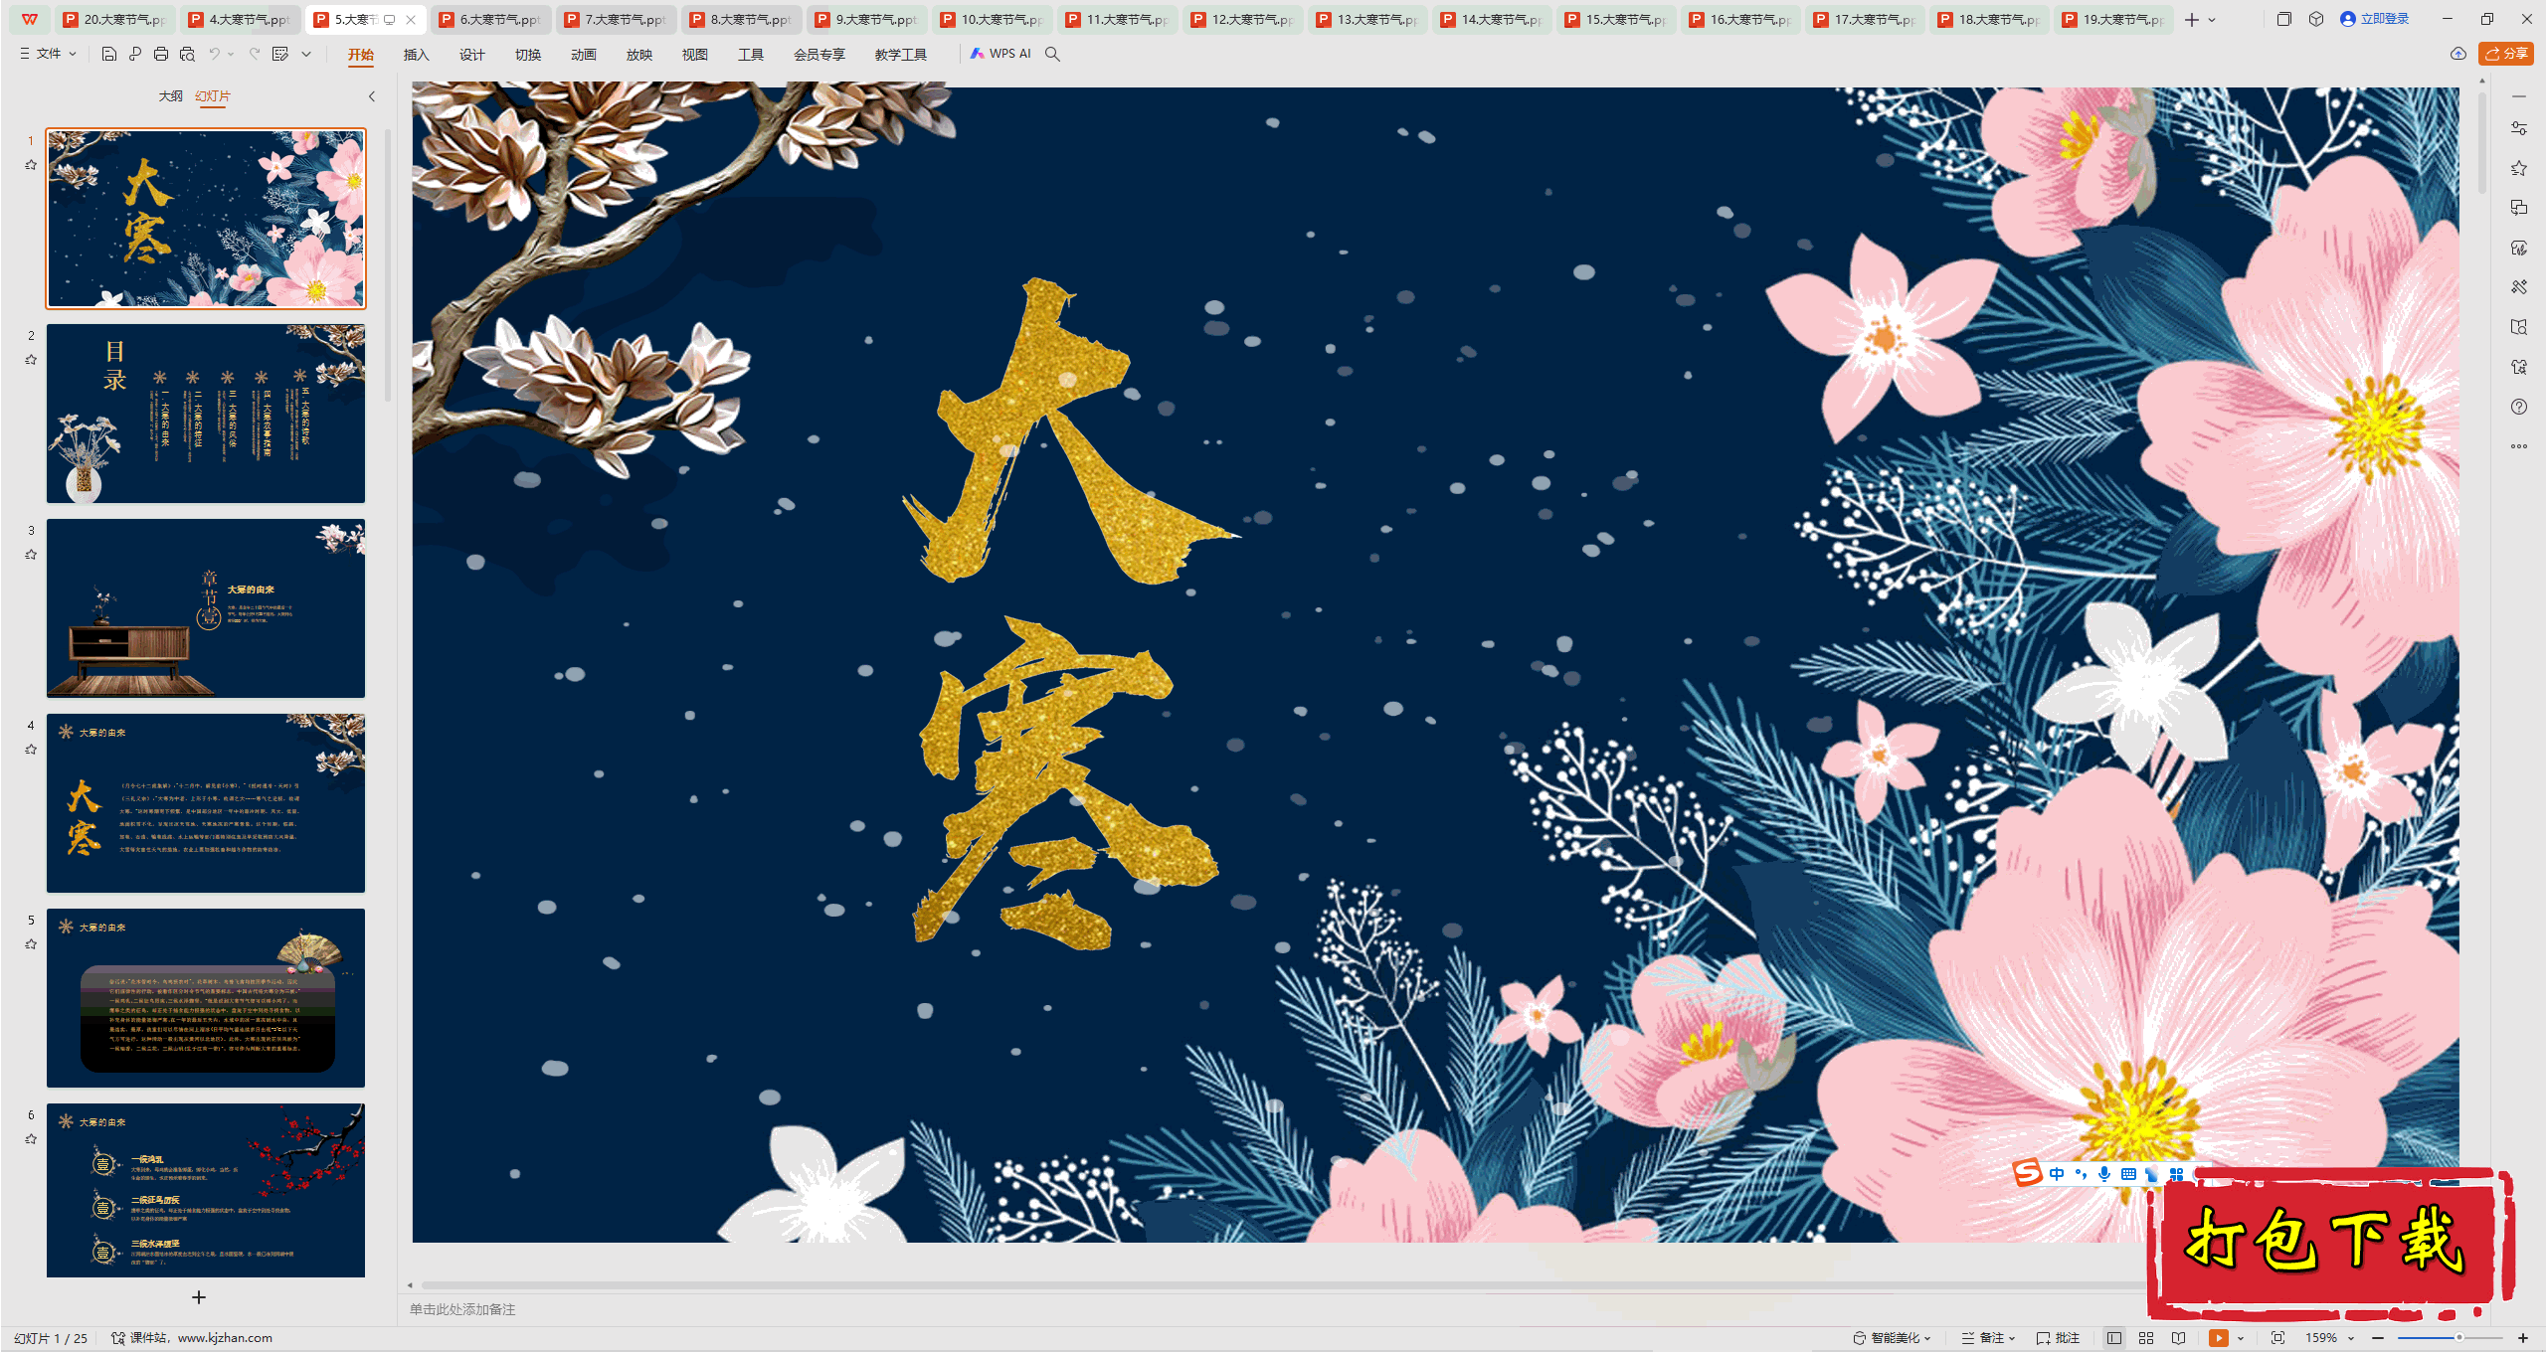Open the settings sliders icon in right sidebar
The height and width of the screenshot is (1352, 2546).
(2519, 128)
